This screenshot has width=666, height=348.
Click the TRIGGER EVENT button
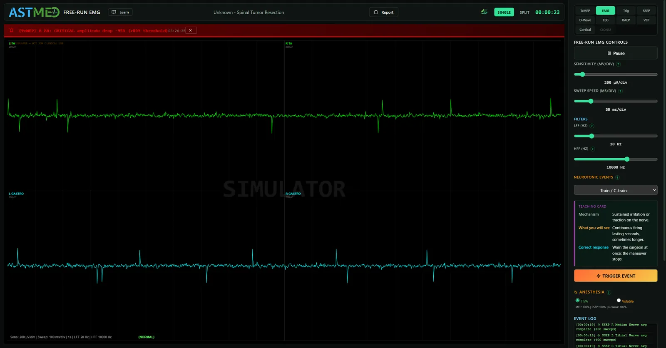pos(616,276)
